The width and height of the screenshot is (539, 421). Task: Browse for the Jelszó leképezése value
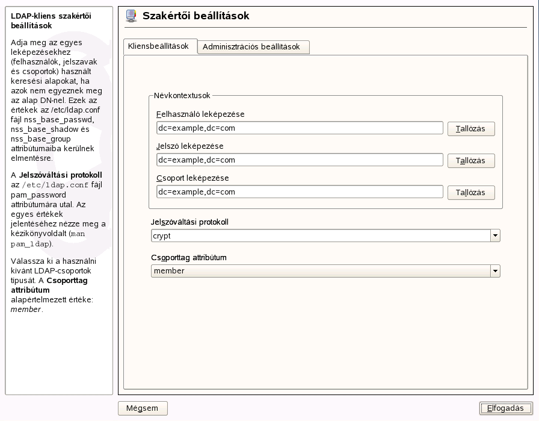coord(471,161)
